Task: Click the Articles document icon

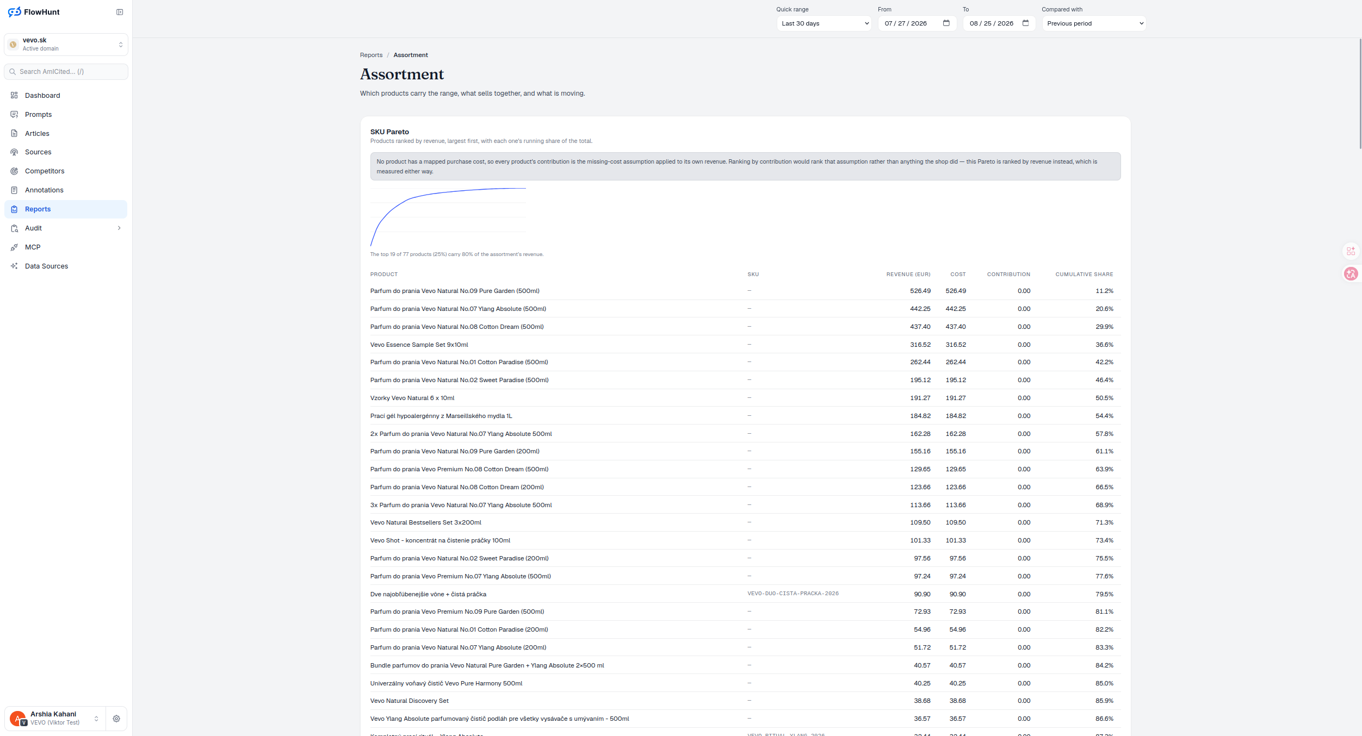Action: 14,133
